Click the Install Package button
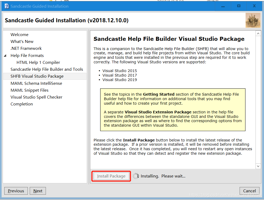 [111, 176]
